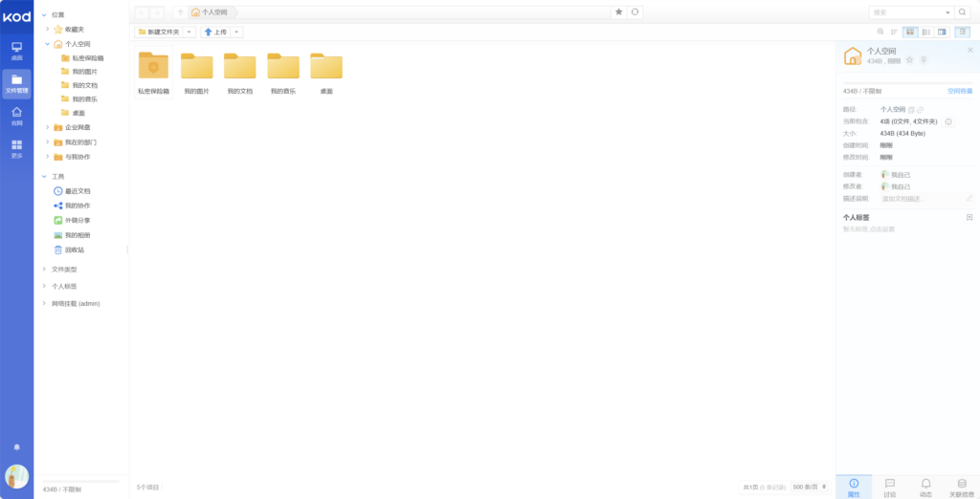Switch to the 讨论 (Discussion) tab
The height and width of the screenshot is (499, 980).
pyautogui.click(x=889, y=487)
